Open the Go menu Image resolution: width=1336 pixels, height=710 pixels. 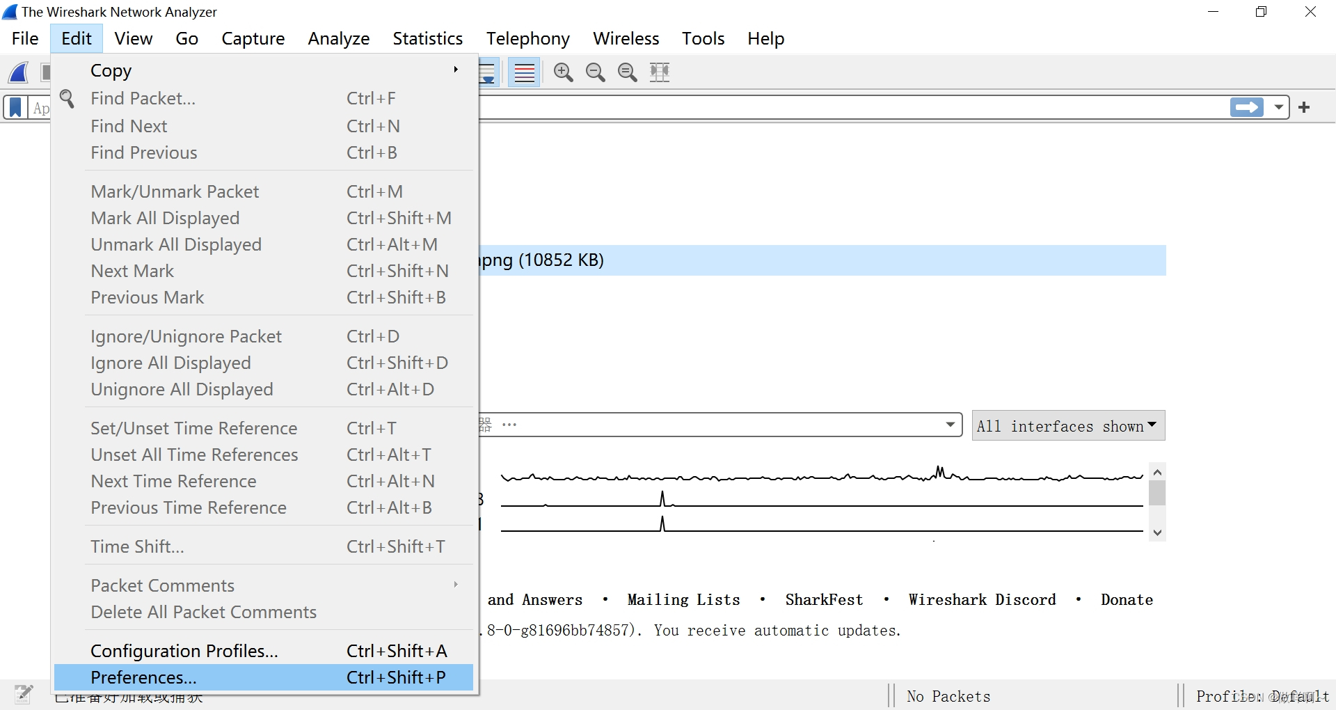pyautogui.click(x=186, y=38)
